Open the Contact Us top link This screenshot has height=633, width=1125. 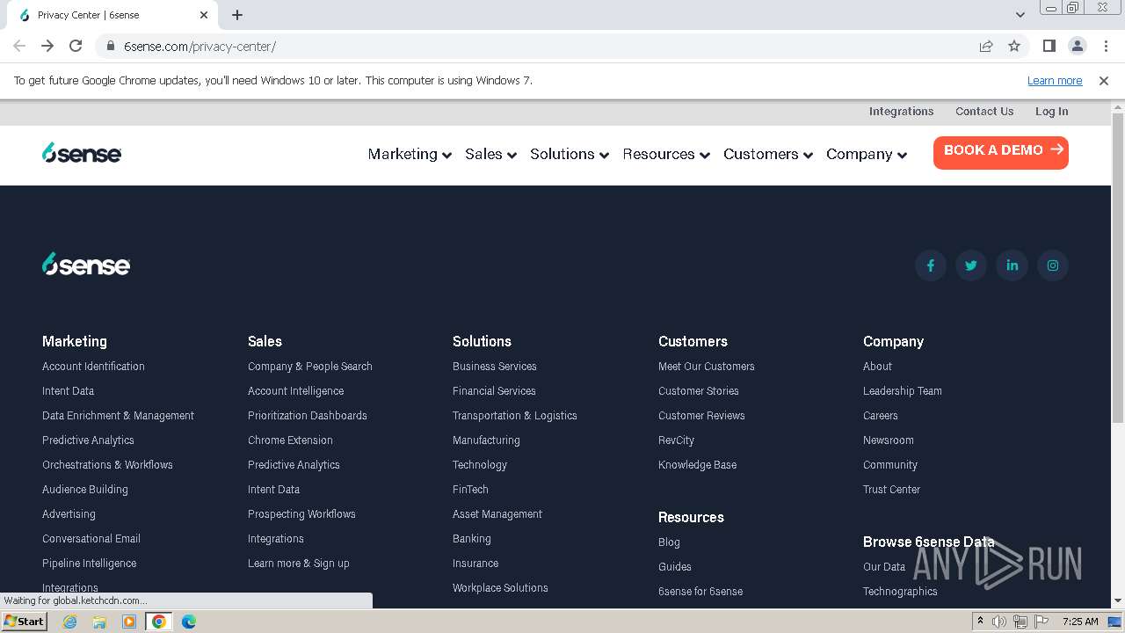(984, 112)
